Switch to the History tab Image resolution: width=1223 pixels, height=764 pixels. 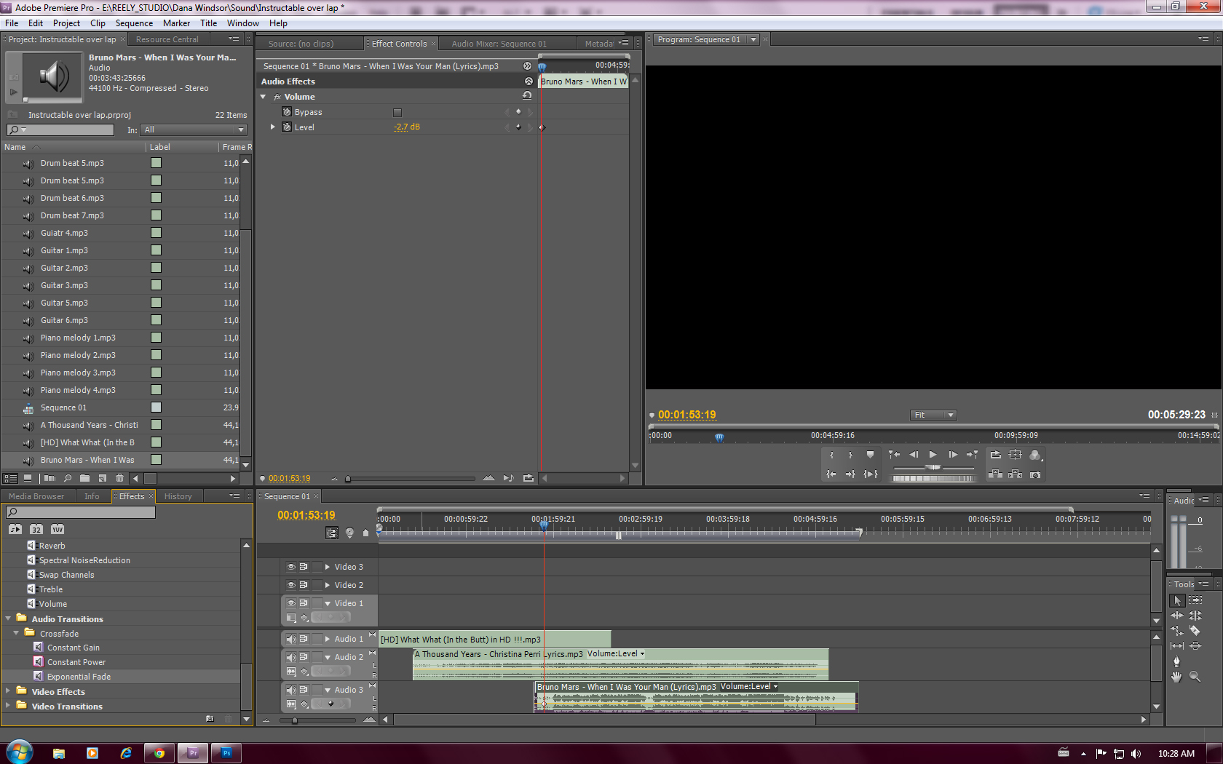[178, 497]
